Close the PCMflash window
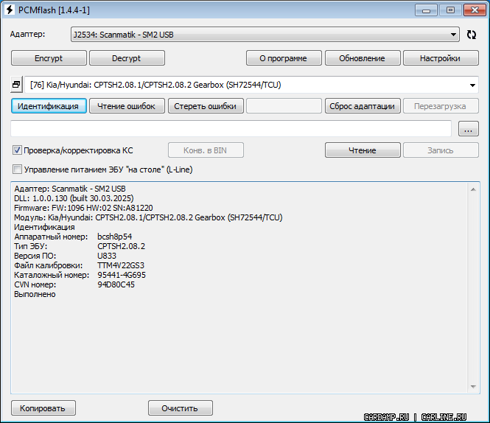 (x=475, y=10)
